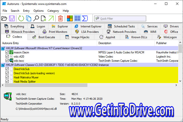The width and height of the screenshot is (183, 122).
Task: Uncheck the vidc.tscc entry checkbox
Action: coord(7,60)
